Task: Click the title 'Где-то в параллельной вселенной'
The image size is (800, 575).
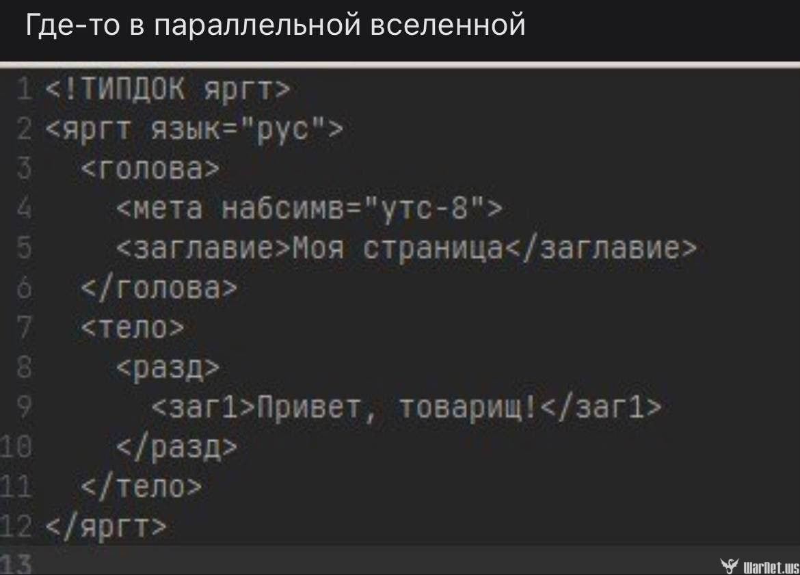Action: [x=276, y=25]
